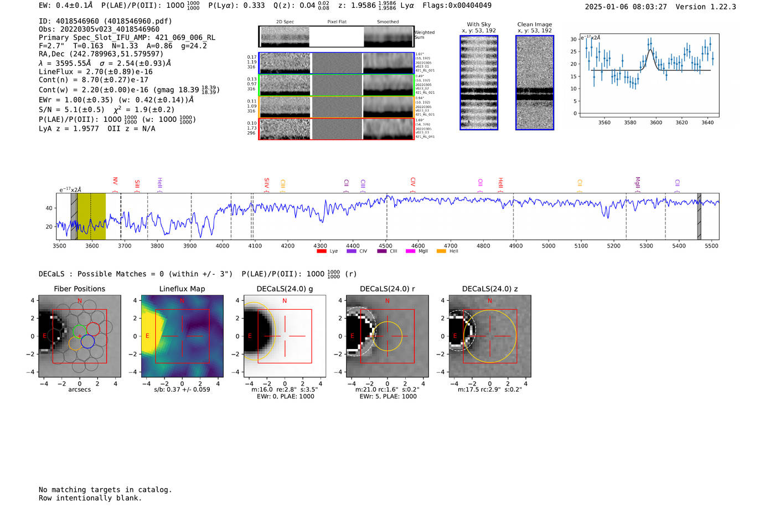Click the Gaussian fit emission-line plot
The image size is (775, 528).
(x=649, y=76)
